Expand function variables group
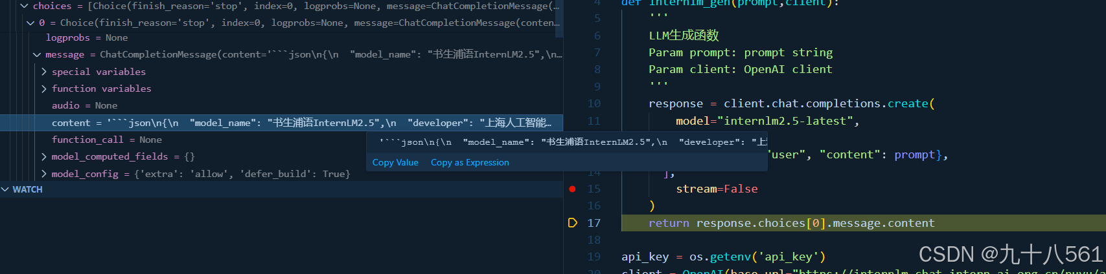1106x274 pixels. point(43,89)
